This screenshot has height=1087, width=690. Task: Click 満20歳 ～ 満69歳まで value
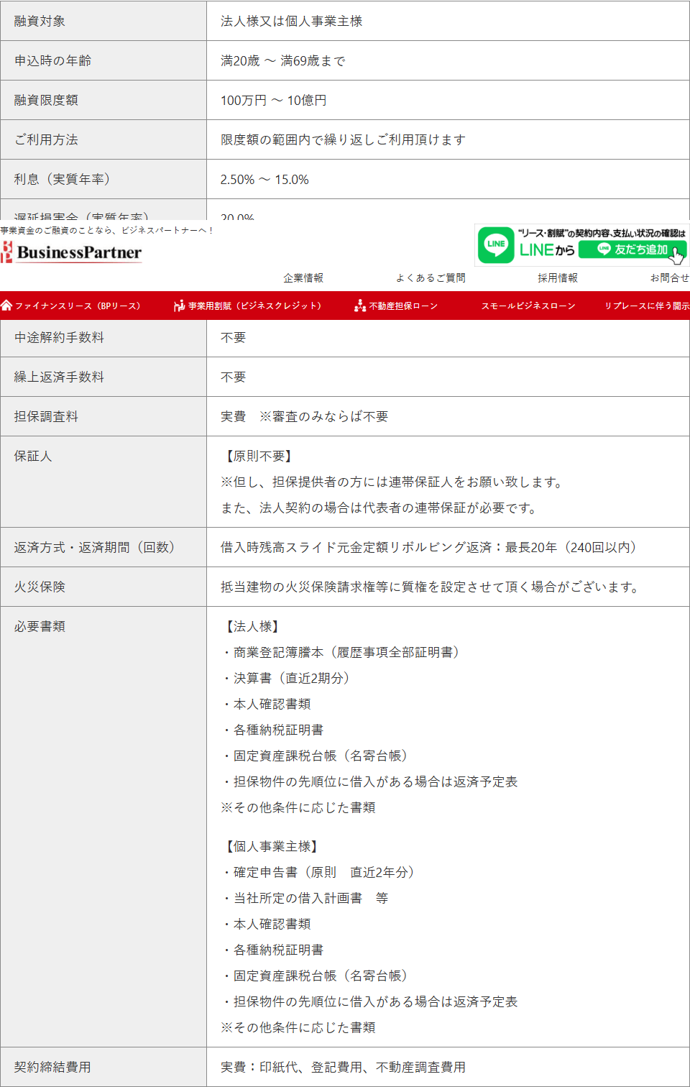click(282, 60)
